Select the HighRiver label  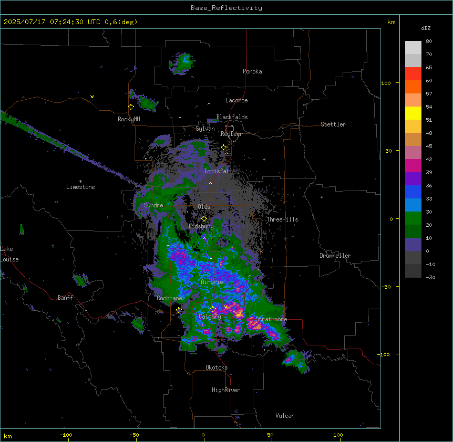click(226, 390)
